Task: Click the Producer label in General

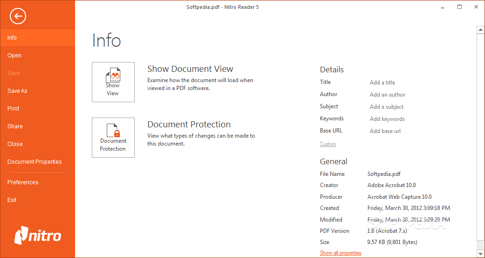Action: tap(331, 197)
